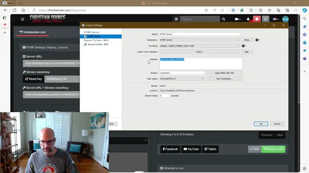Screen dimensions: 309x173
Task: Click the Next pagination button
Action: [280, 135]
